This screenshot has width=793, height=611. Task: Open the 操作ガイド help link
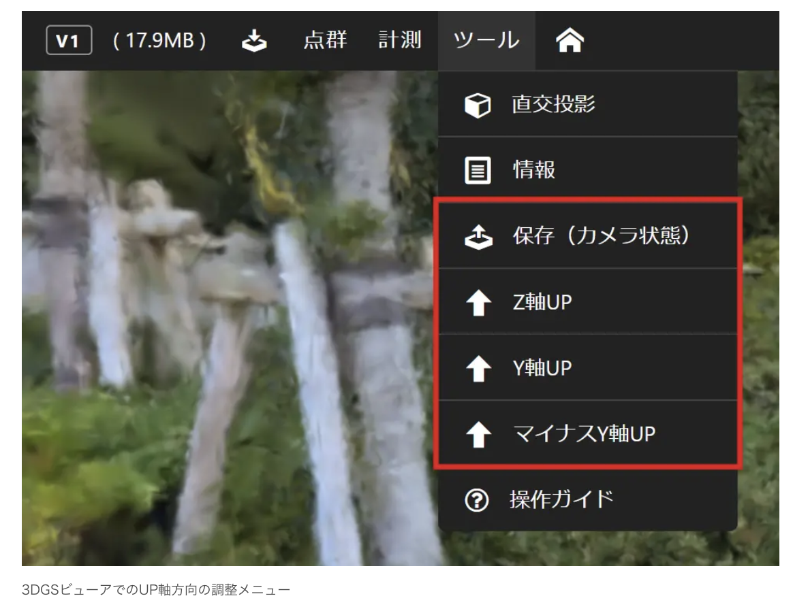coord(561,499)
